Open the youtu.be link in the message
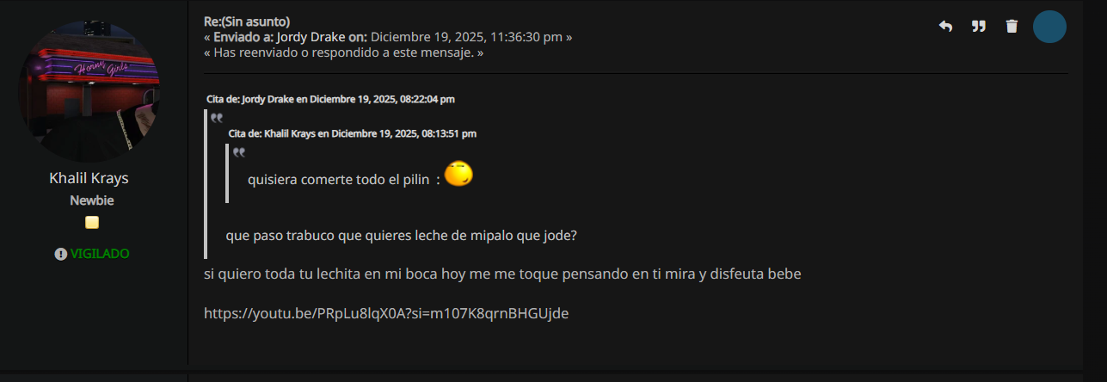Screen dimensions: 1107x382 click(x=386, y=313)
